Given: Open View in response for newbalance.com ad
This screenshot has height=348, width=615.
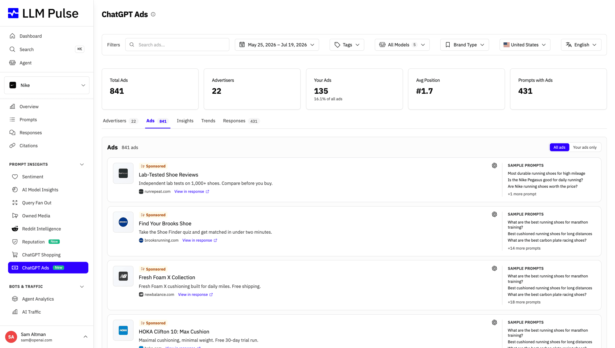Looking at the screenshot, I should click(195, 294).
